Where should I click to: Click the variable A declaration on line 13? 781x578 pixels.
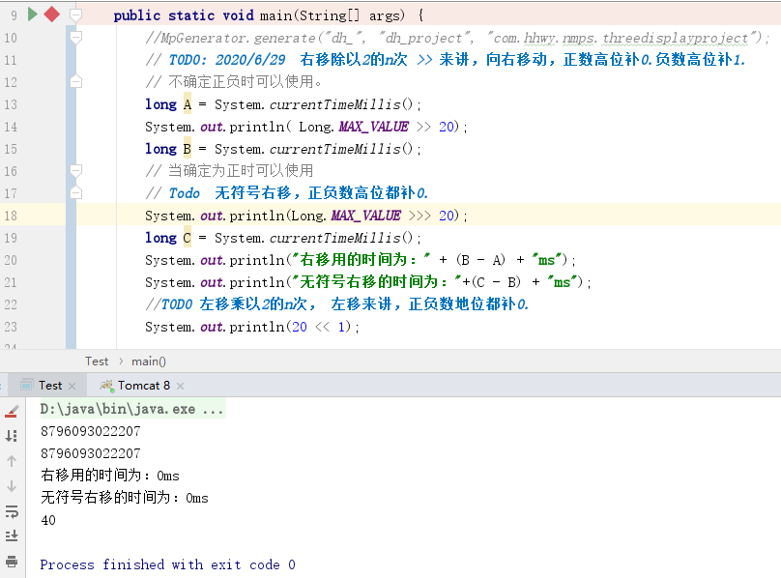(x=188, y=104)
